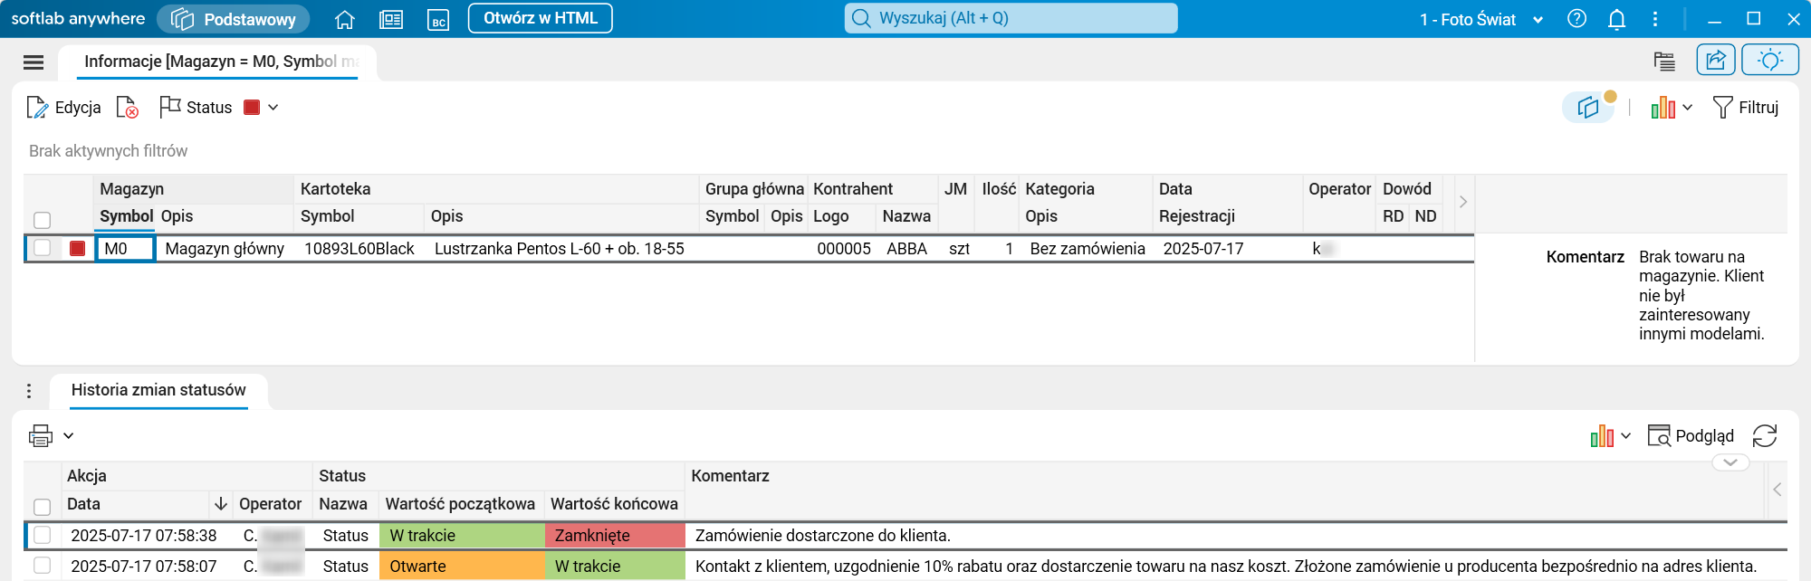The height and width of the screenshot is (581, 1811).
Task: Expand the Status color dropdown arrow
Action: (x=273, y=108)
